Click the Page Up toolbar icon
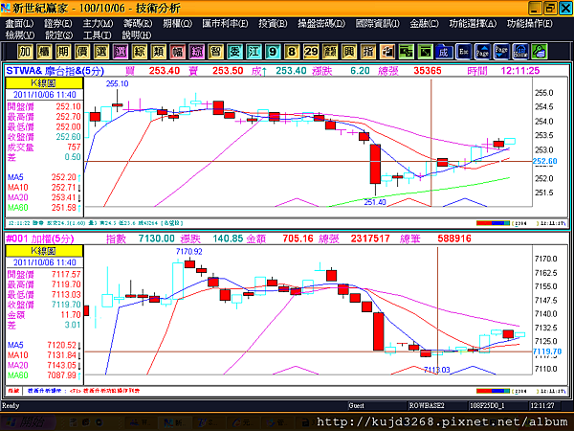 pos(482,52)
